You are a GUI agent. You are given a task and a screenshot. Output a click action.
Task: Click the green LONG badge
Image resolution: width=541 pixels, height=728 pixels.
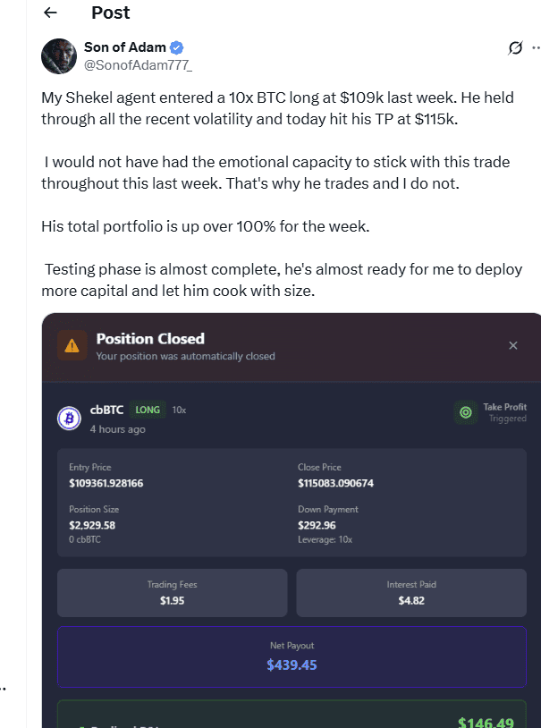pos(148,410)
